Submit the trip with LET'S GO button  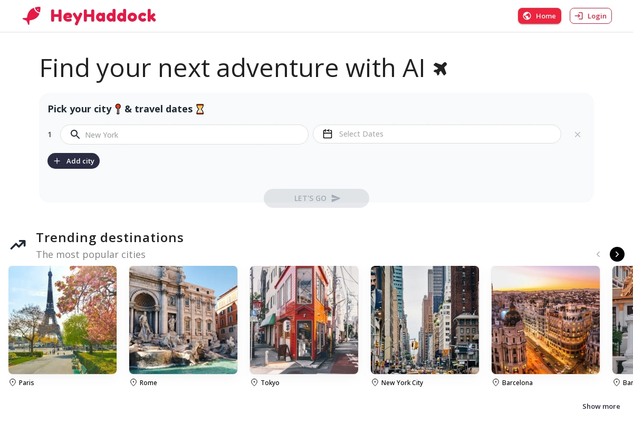tap(316, 198)
